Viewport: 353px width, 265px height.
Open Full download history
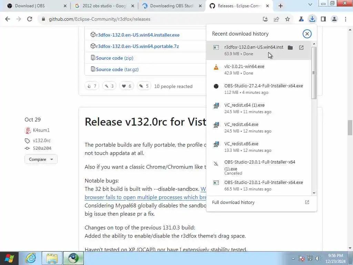[x=261, y=202]
